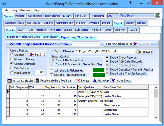The width and height of the screenshot is (164, 126).
Task: Click the Export Filename text field
Action: (105, 52)
